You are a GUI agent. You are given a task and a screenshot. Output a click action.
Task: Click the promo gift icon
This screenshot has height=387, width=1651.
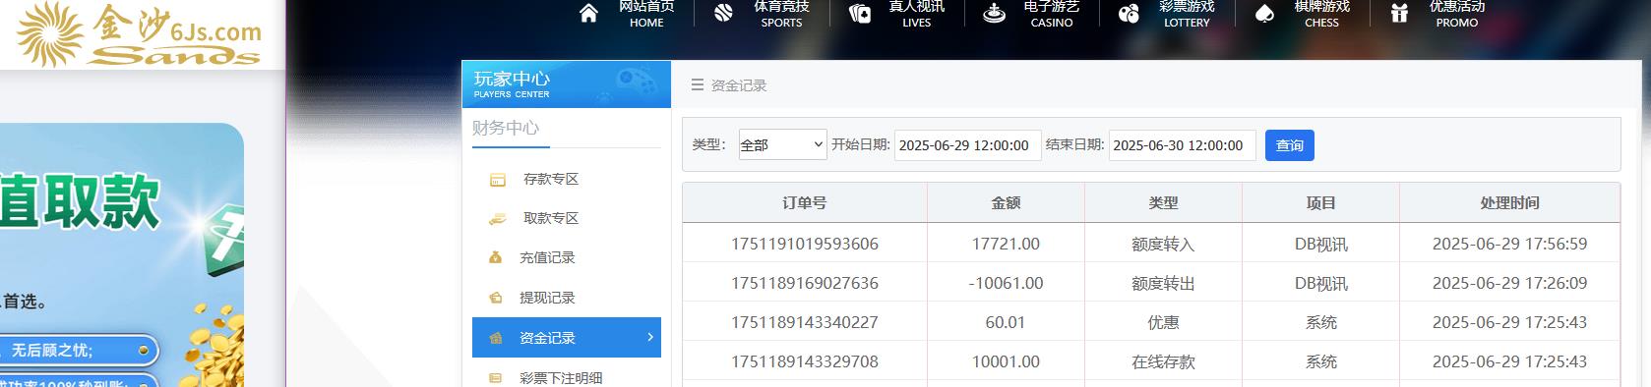(1399, 13)
